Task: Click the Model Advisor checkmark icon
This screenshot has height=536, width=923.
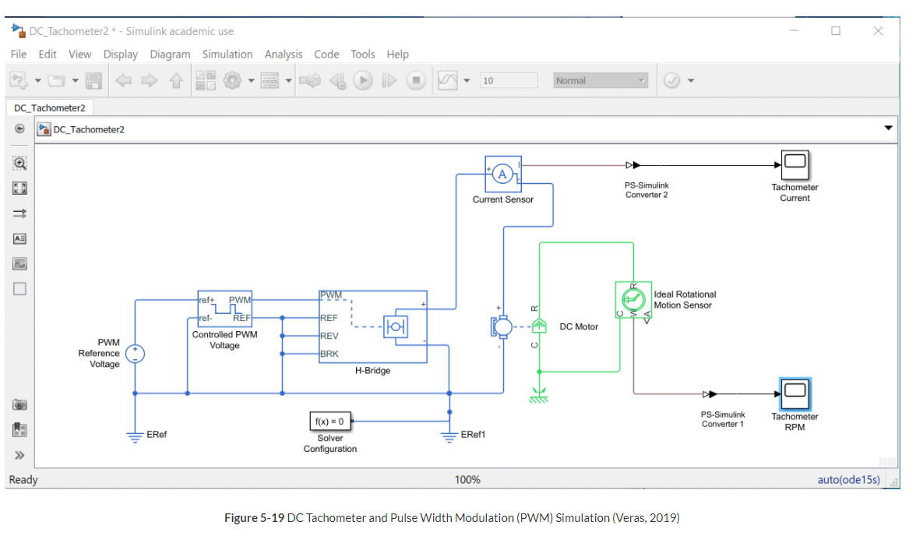Action: pos(671,81)
